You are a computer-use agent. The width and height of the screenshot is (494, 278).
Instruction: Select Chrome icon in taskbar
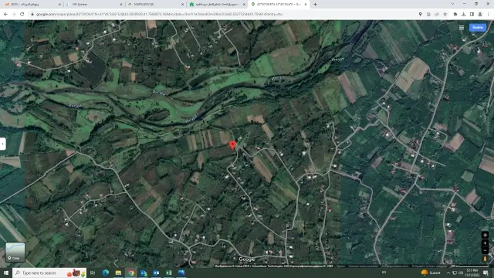click(x=130, y=273)
